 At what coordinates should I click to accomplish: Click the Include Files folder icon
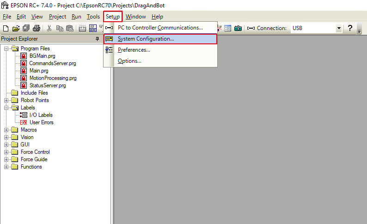click(x=15, y=93)
